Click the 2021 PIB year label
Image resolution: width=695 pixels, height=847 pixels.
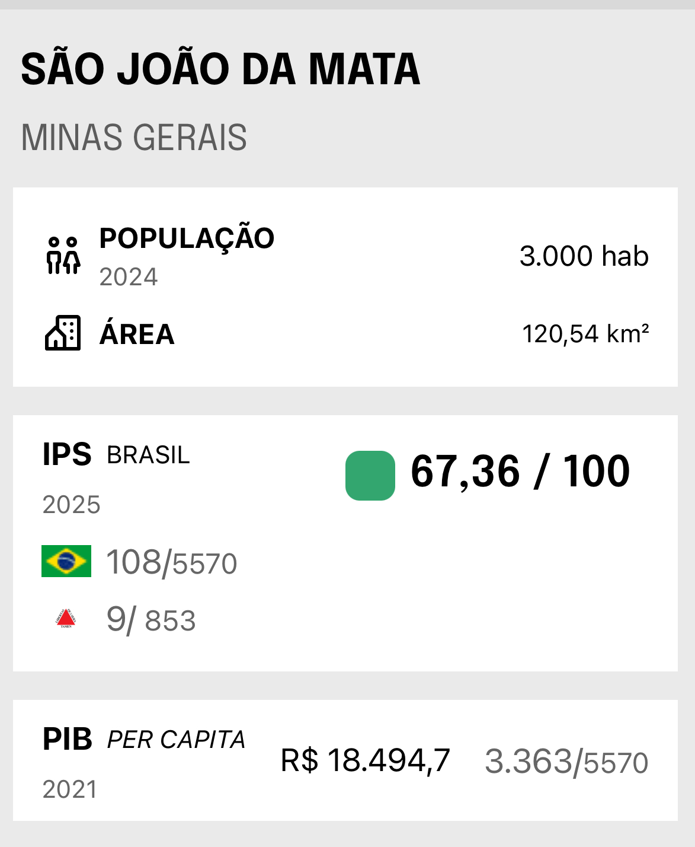(70, 789)
